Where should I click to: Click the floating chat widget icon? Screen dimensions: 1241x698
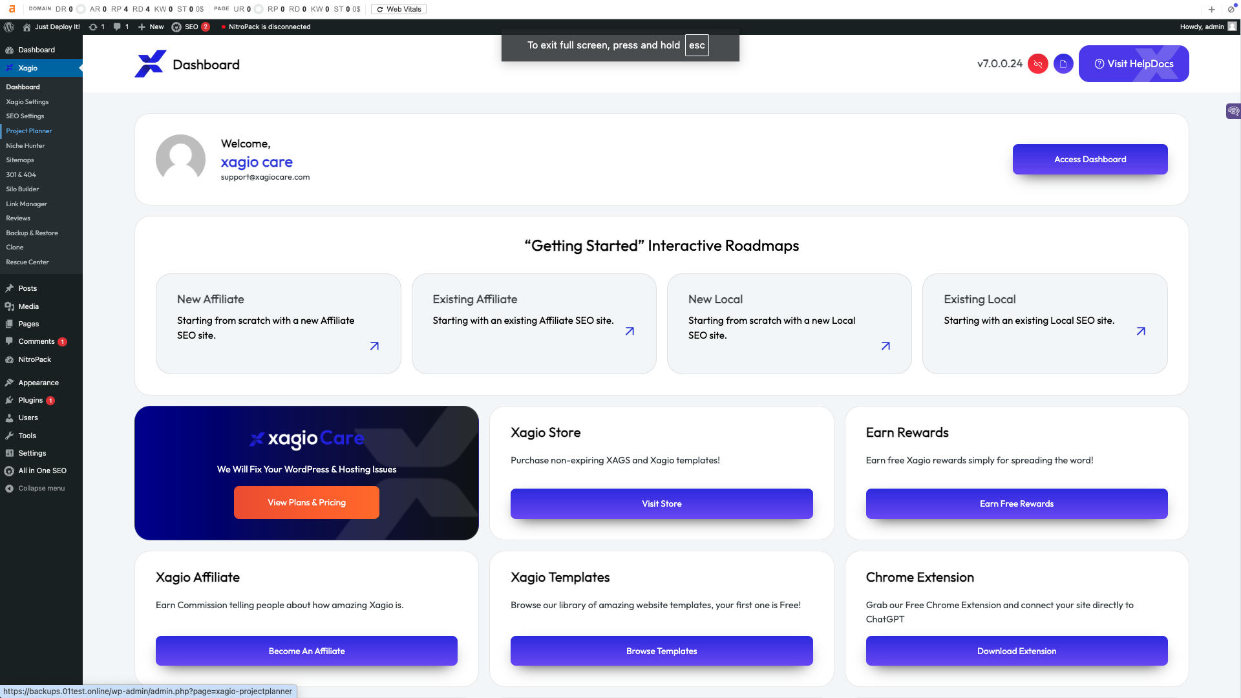coord(1233,111)
